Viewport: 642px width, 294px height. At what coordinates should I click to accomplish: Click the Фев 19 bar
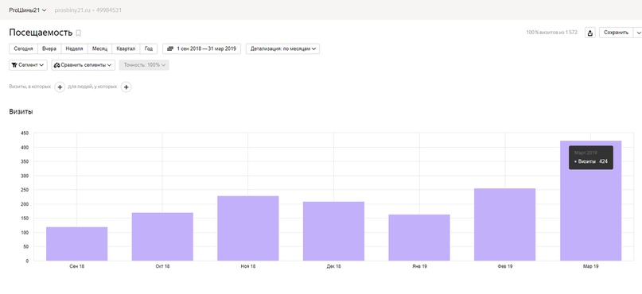505,225
